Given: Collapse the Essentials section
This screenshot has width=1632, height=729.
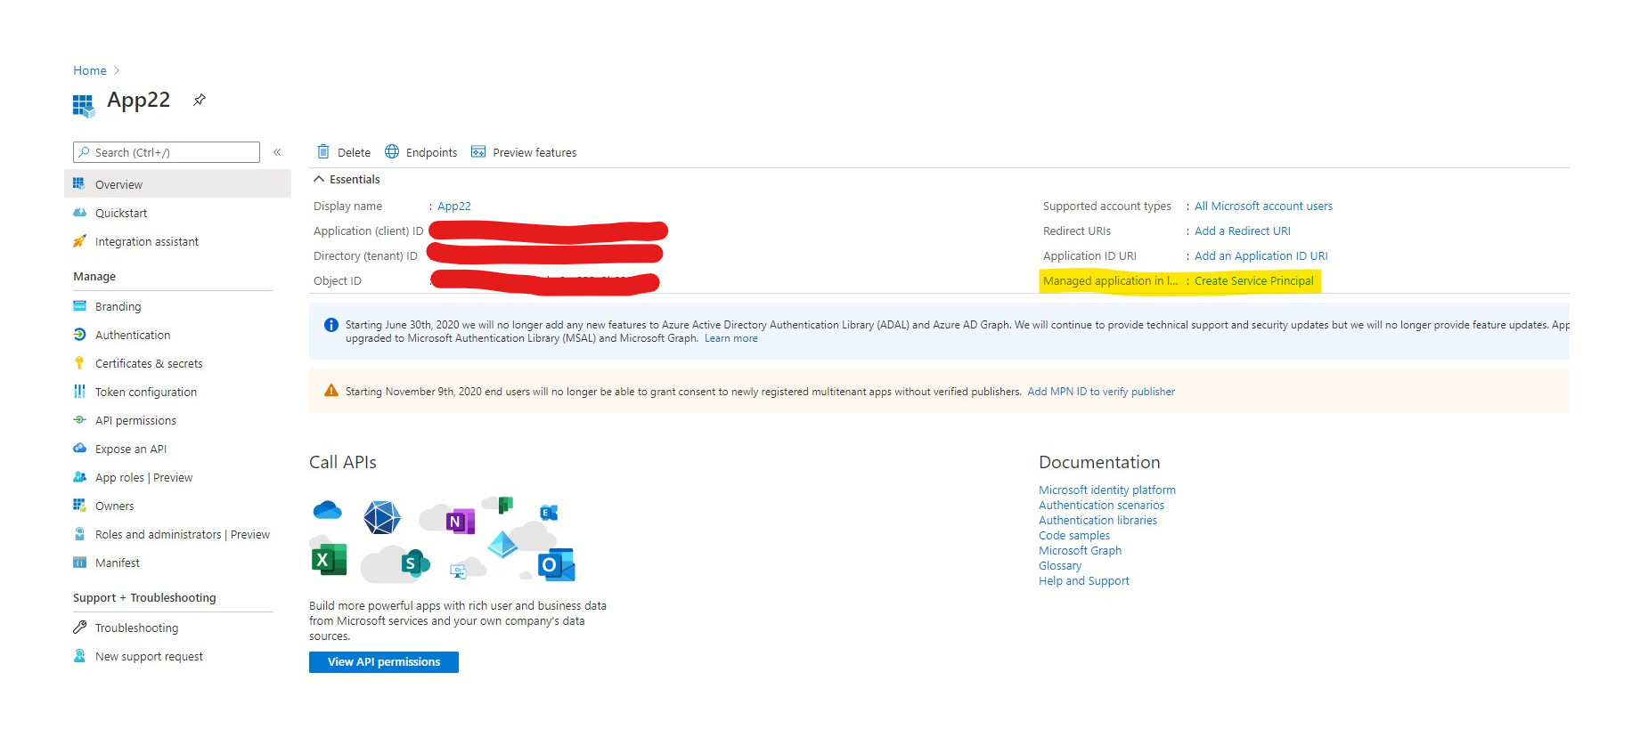Looking at the screenshot, I should pyautogui.click(x=319, y=179).
